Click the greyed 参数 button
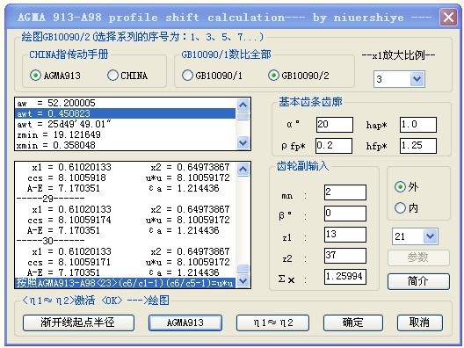Screen dimensions: 464x348 (x=418, y=257)
